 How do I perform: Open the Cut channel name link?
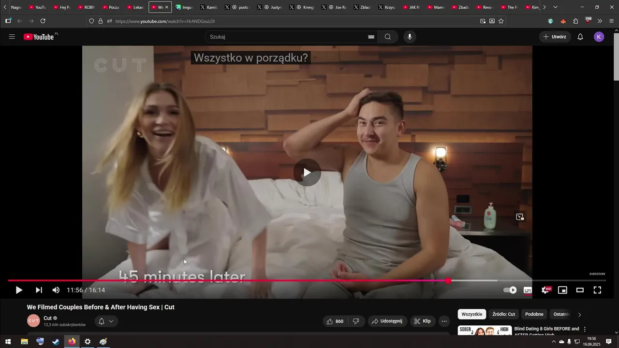[47, 318]
